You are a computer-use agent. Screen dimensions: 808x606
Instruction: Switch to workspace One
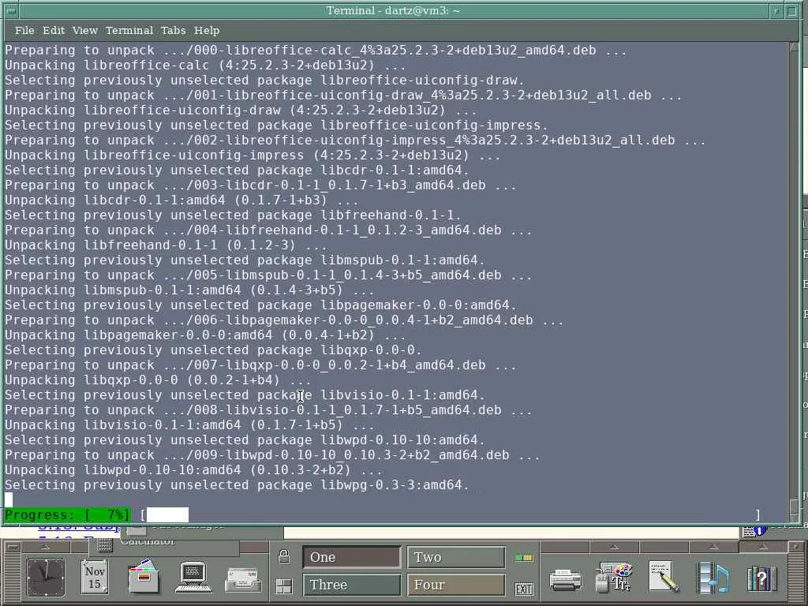pos(351,557)
